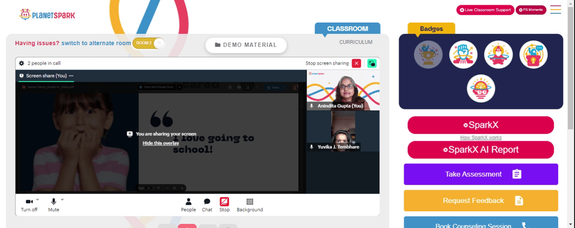Open the Screen share three-dots menu
575x228 pixels.
tap(71, 76)
